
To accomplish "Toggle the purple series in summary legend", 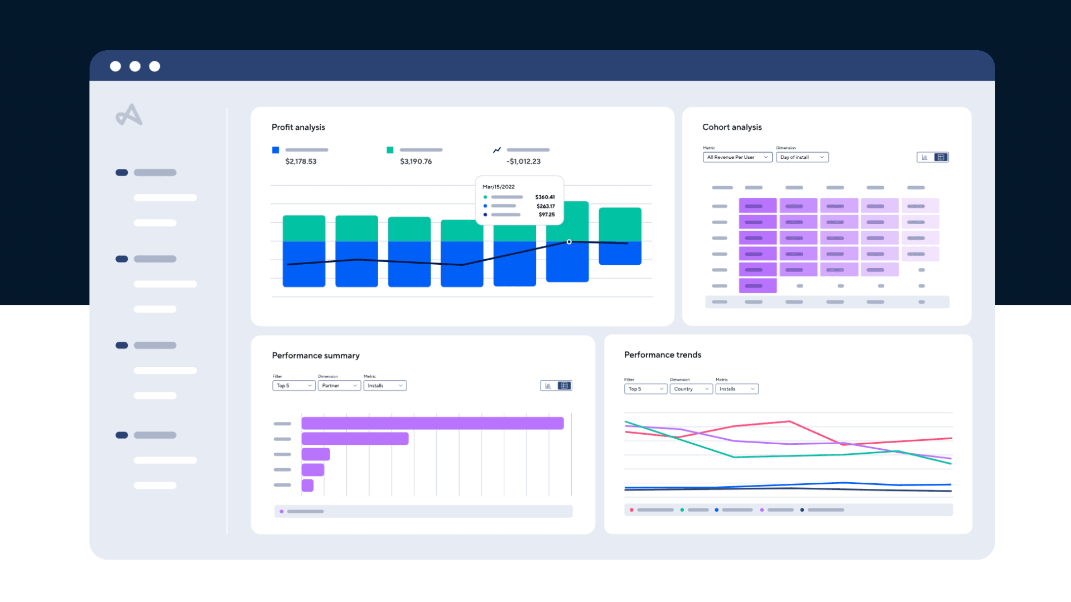I will pyautogui.click(x=282, y=512).
